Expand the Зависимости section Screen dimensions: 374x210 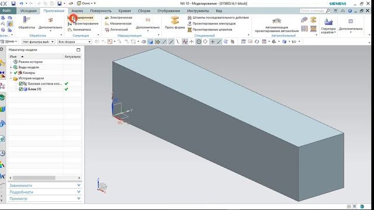45,185
